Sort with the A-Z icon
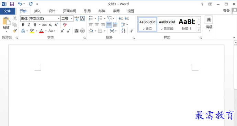The image size is (237, 126). click(x=123, y=31)
